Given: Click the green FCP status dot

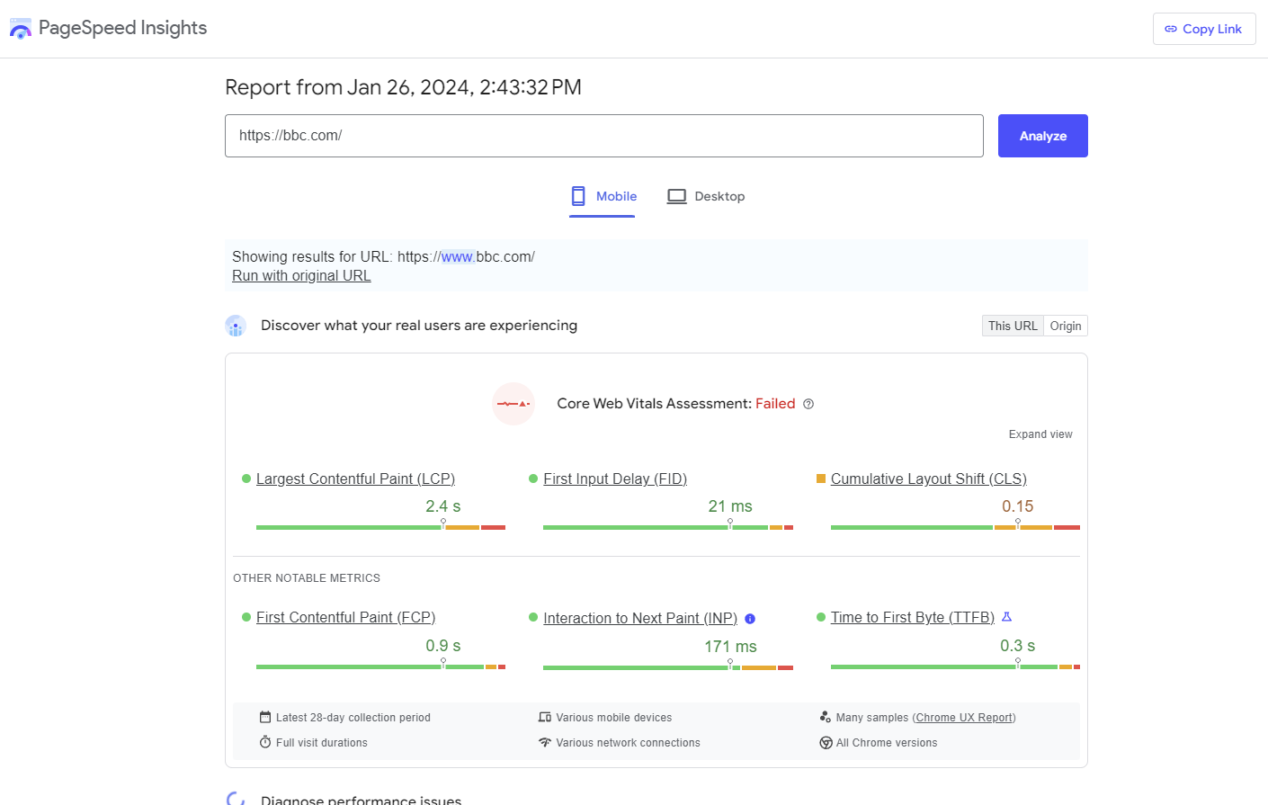Looking at the screenshot, I should [x=246, y=617].
